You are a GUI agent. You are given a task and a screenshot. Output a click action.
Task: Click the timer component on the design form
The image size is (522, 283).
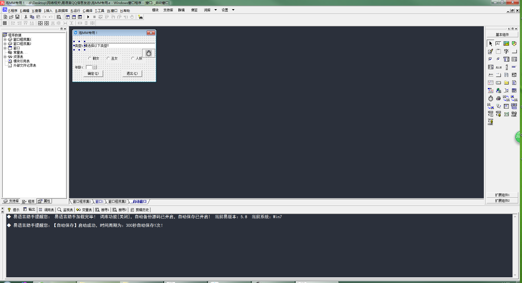tap(149, 53)
